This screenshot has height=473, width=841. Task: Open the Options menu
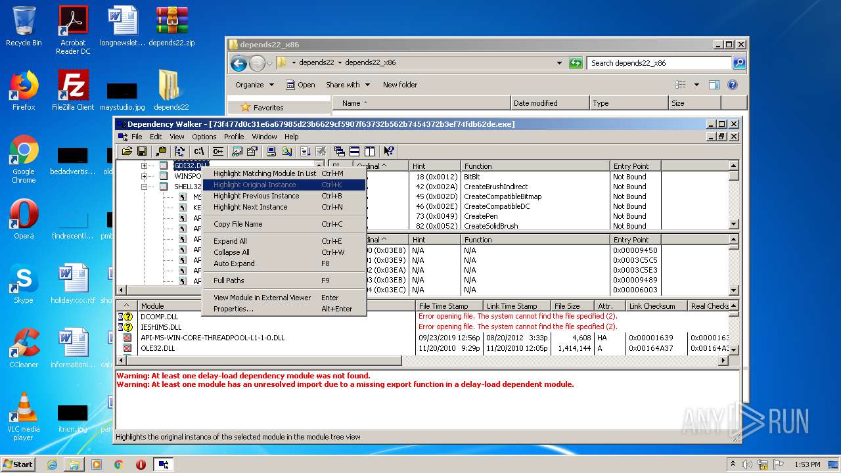(x=204, y=137)
